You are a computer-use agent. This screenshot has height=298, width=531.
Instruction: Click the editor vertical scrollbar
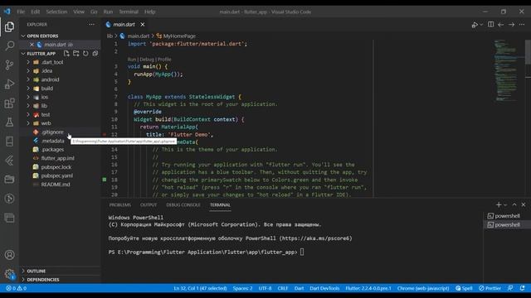(528, 52)
